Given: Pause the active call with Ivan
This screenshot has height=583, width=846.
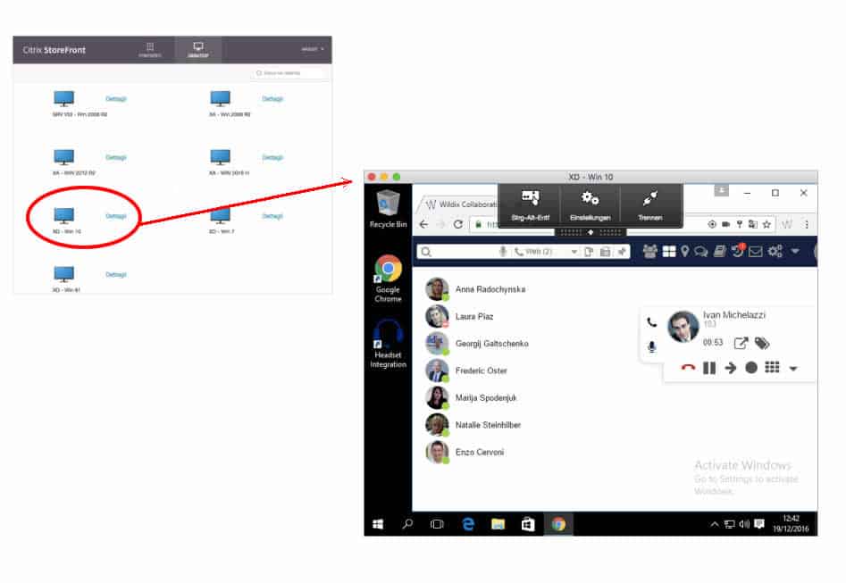Looking at the screenshot, I should pos(709,368).
